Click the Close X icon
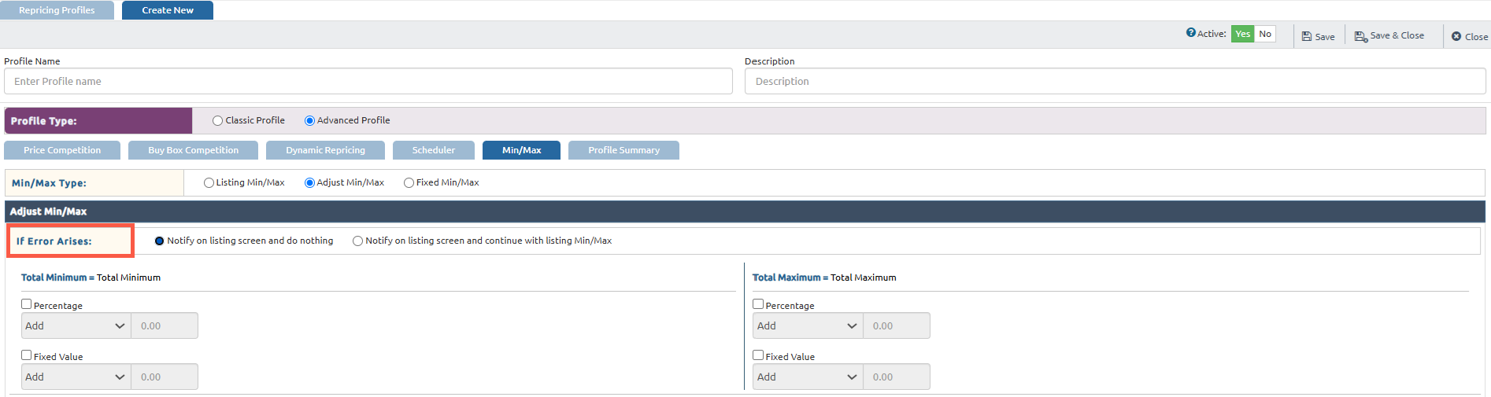1491x397 pixels. point(1456,36)
